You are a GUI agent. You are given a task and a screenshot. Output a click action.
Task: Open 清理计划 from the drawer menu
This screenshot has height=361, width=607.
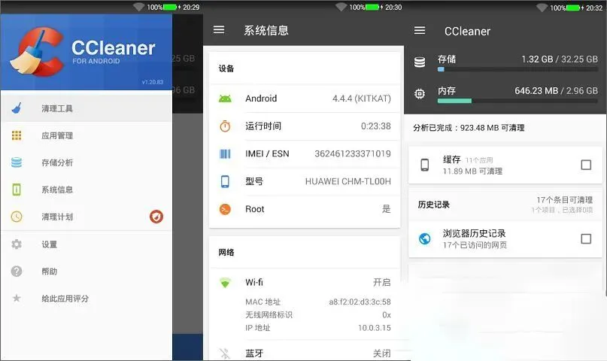[86, 217]
